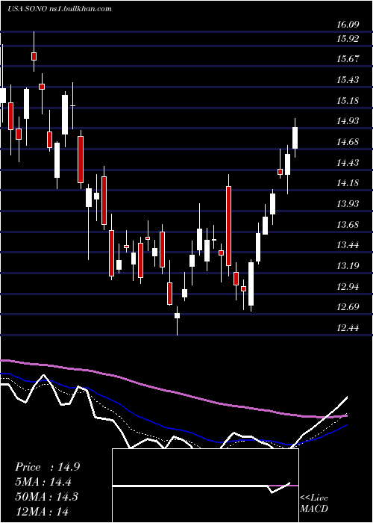Click the 13.68 price axis label
The image size is (373, 523).
[348, 224]
